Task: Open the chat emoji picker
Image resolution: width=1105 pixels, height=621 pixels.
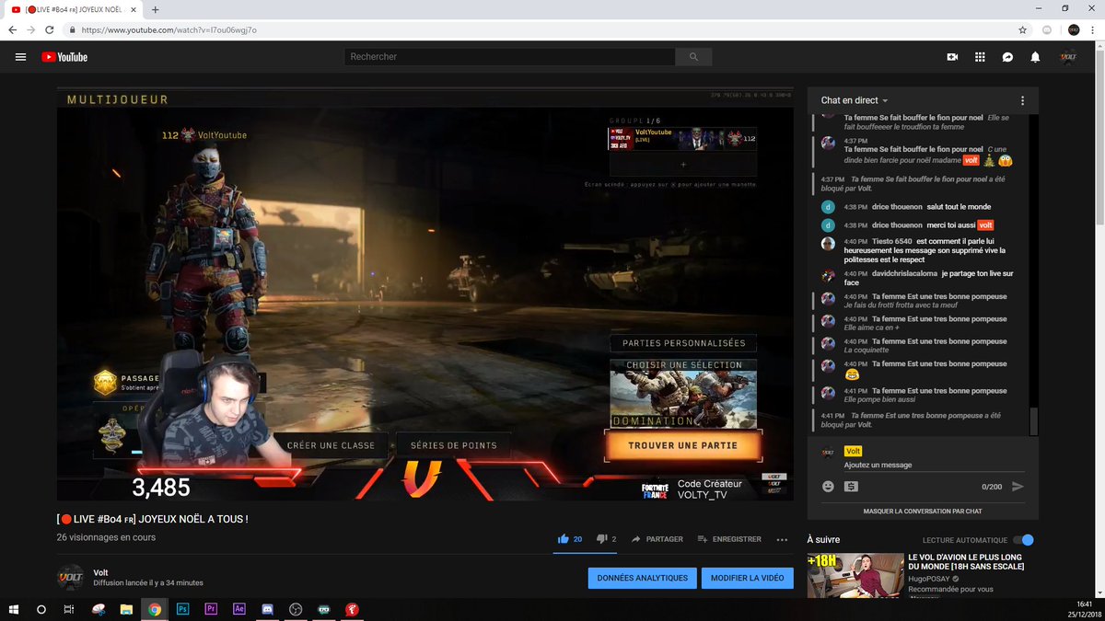Action: point(828,486)
